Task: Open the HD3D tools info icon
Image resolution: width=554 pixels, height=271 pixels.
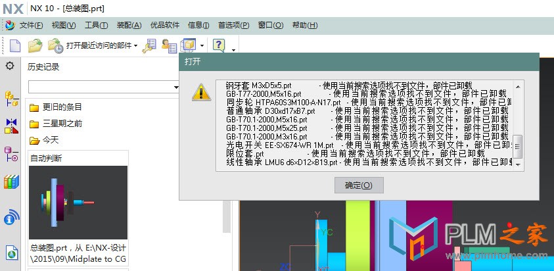Action: click(11, 217)
